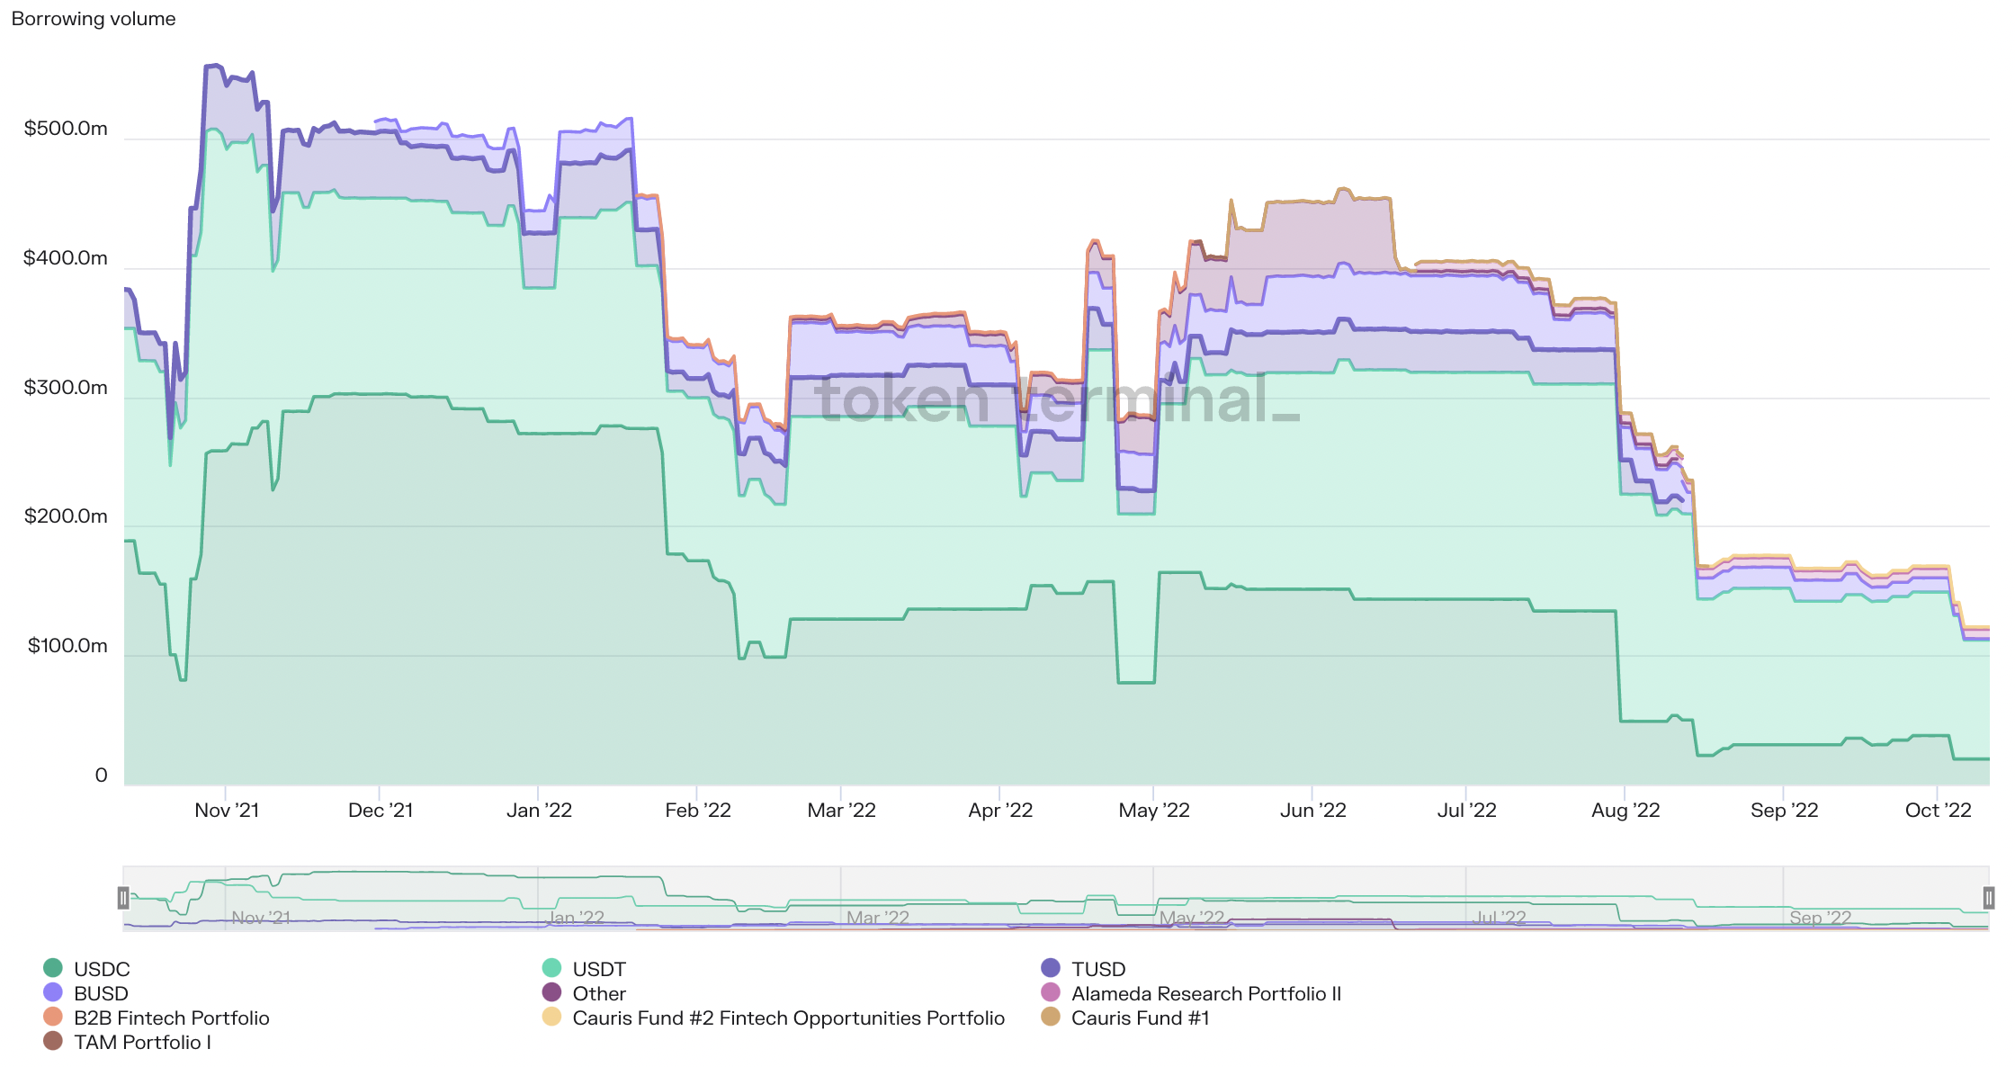Click the $500.0m y-axis label
Viewport: 2015px width, 1067px height.
[66, 129]
